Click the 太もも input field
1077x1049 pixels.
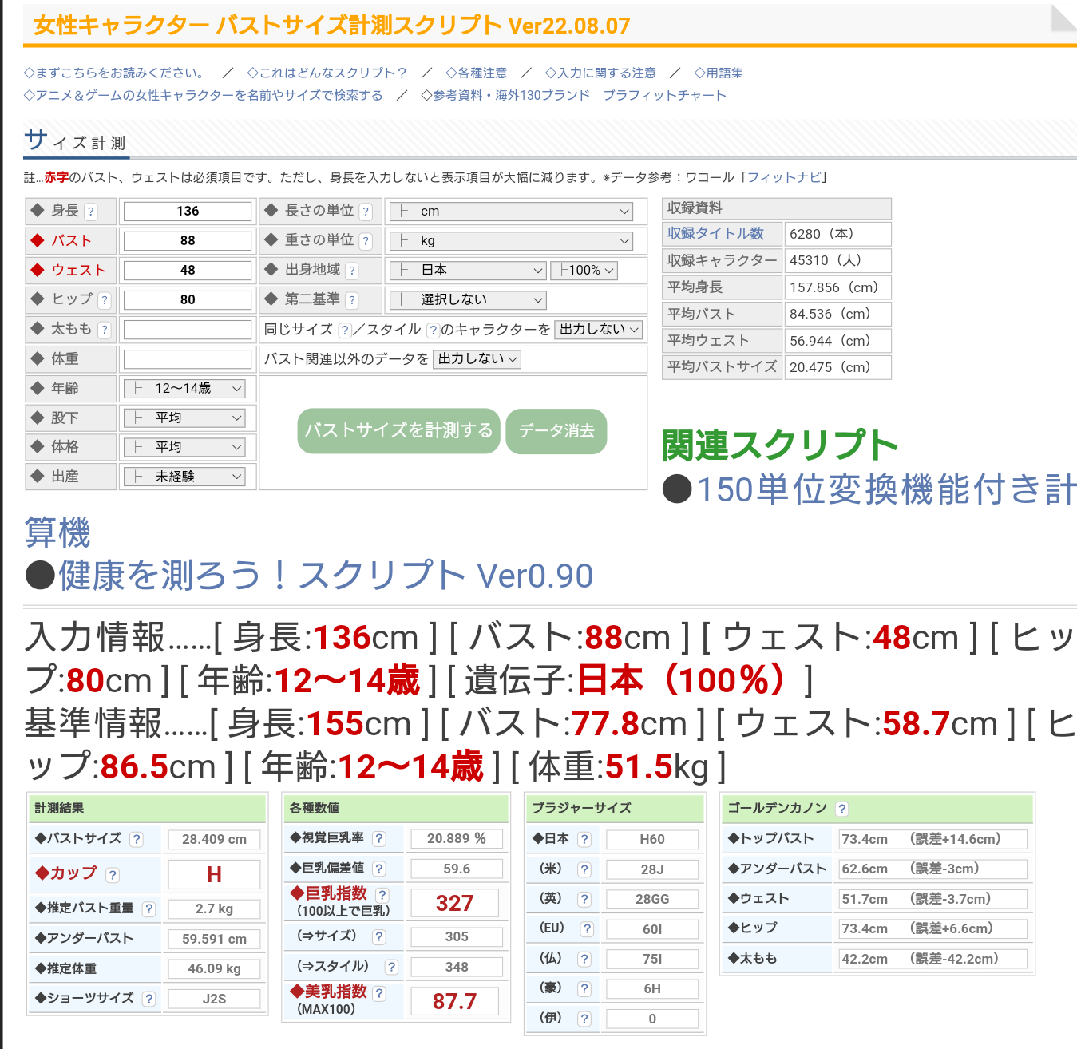coord(188,330)
